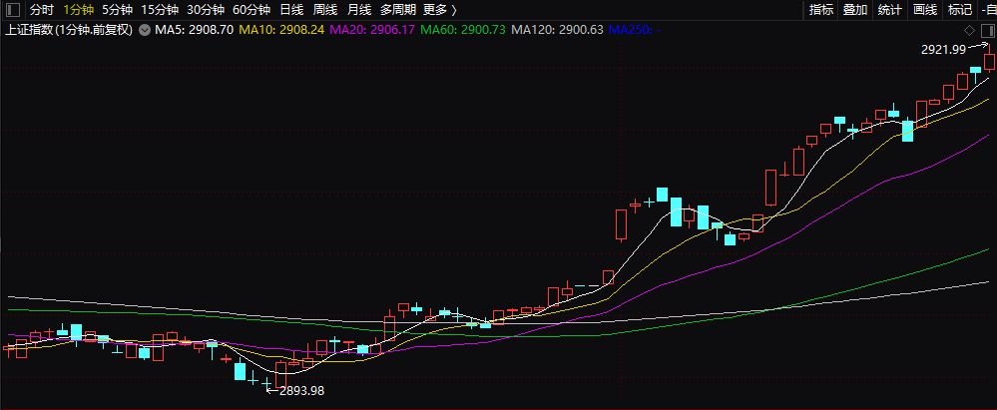Open the 多周期 multi-period view
This screenshot has width=997, height=410.
398,10
